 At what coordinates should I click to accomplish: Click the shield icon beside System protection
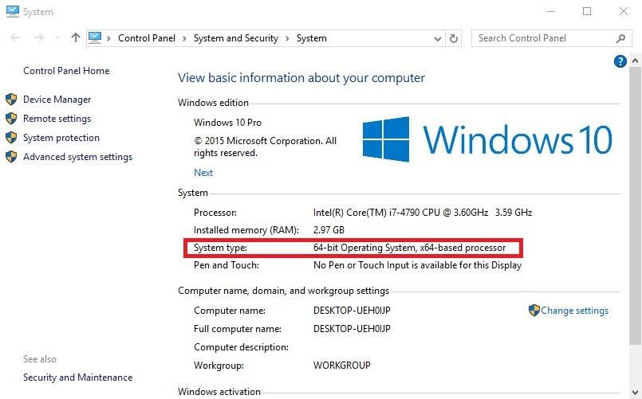(11, 138)
